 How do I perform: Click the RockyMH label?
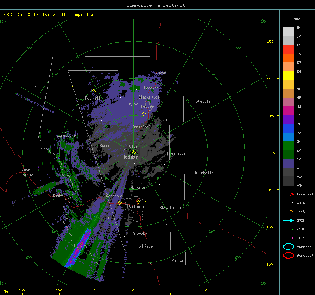click(x=92, y=98)
